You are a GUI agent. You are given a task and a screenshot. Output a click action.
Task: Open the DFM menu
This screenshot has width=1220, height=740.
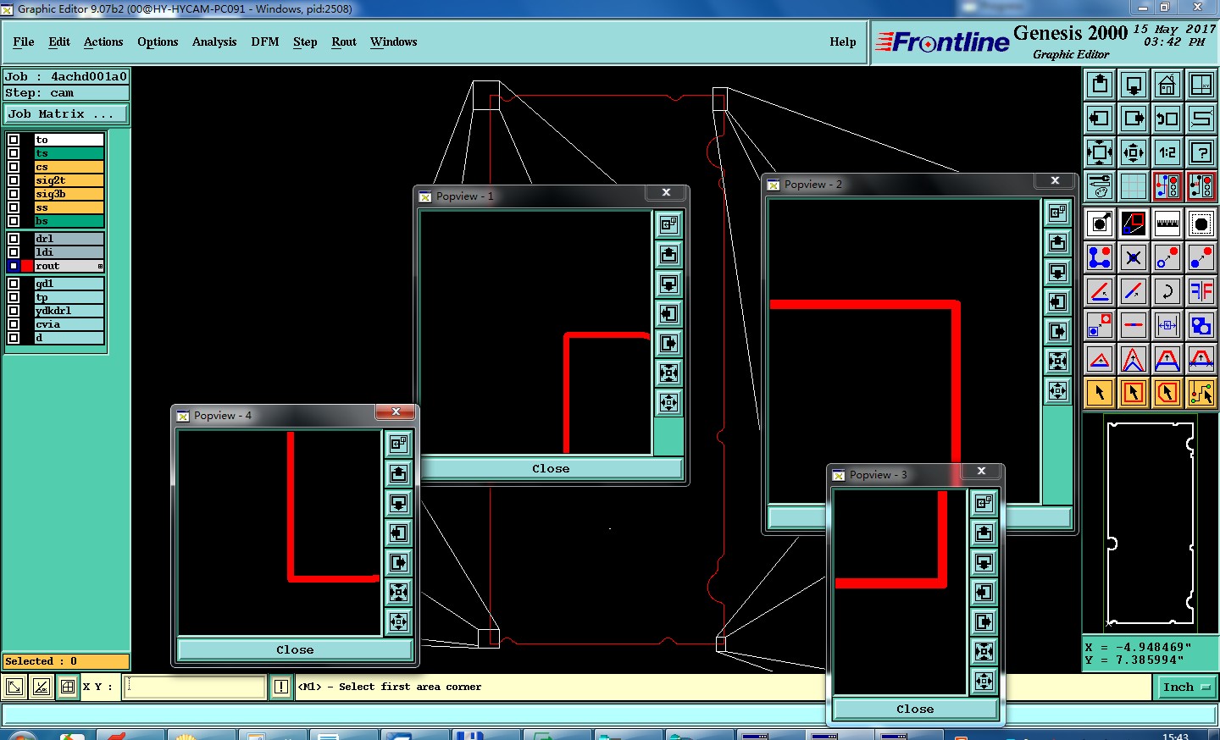click(x=265, y=41)
